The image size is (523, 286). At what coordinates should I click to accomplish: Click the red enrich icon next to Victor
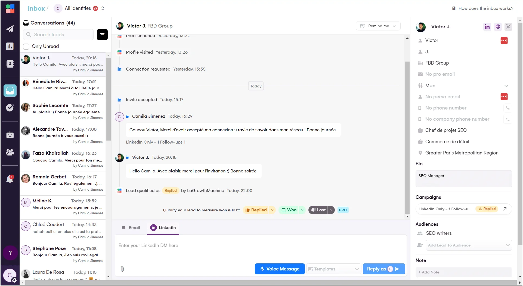504,41
